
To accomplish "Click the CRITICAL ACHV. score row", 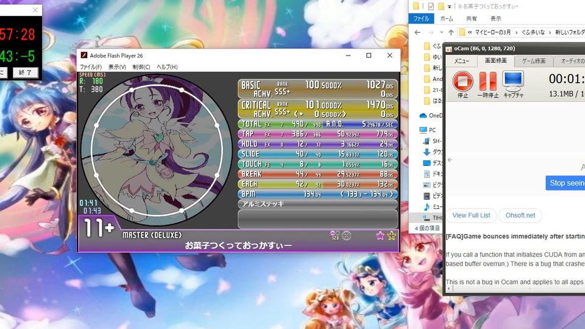I will coord(318,109).
